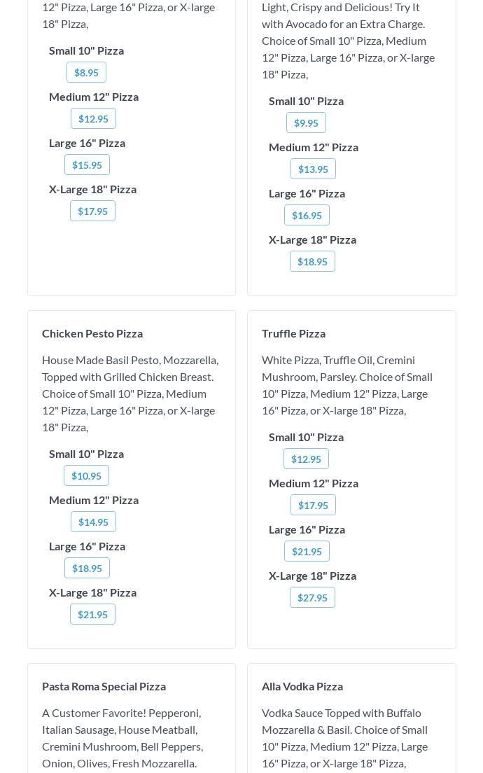Select Small Truffle Pizza at $12.95
This screenshot has width=483, height=773.
306,459
